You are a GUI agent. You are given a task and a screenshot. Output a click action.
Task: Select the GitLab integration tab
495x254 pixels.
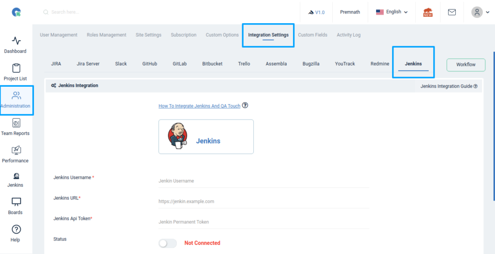(180, 64)
